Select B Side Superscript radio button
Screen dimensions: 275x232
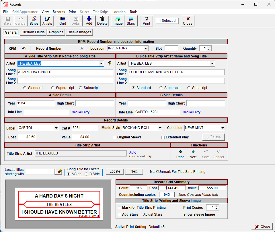pyautogui.click(x=161, y=88)
